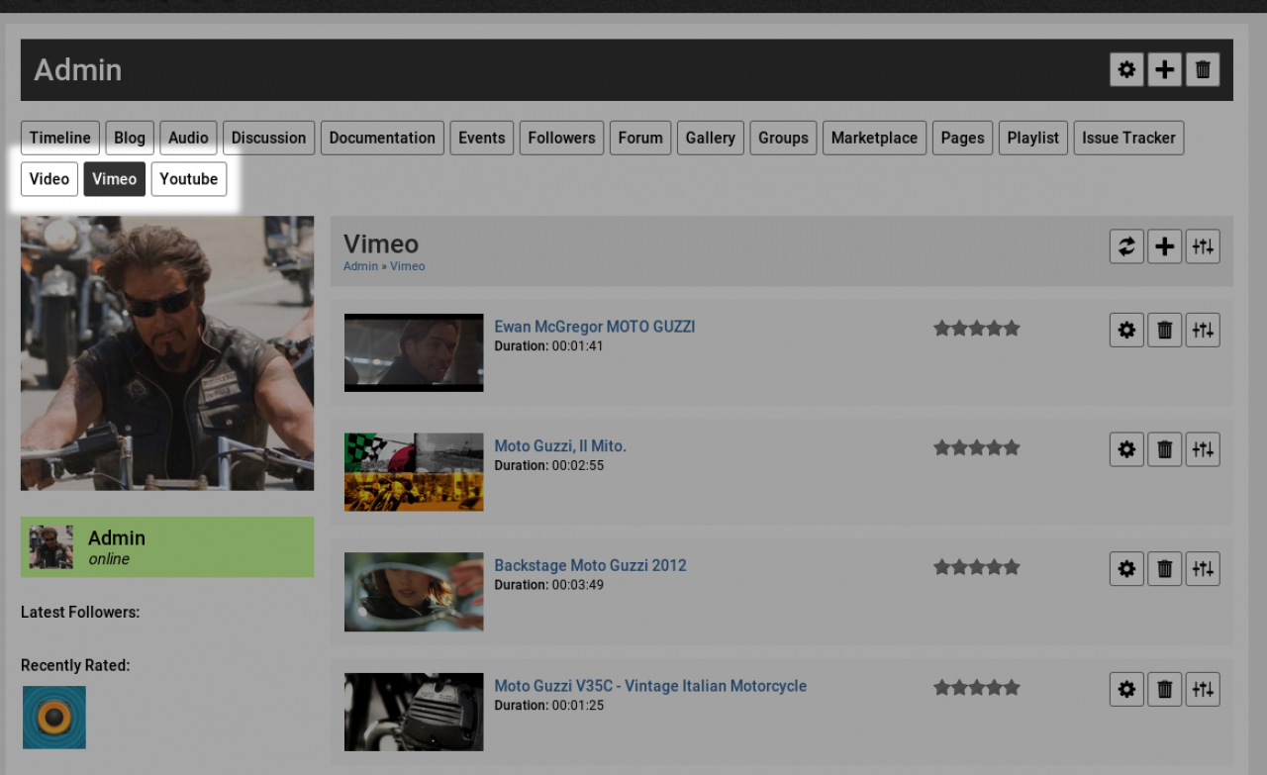Open the Documentation tab
Screen dimensions: 1267x775
pos(382,138)
